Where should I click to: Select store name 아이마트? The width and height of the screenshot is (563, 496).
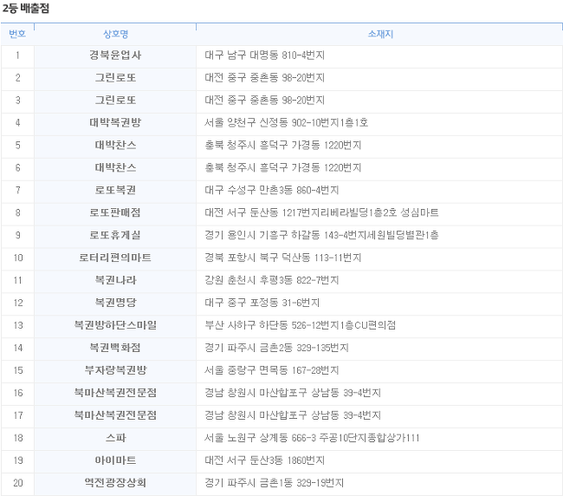pyautogui.click(x=115, y=460)
